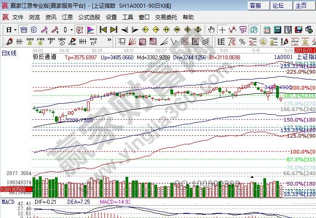The image size is (316, 218).
Task: Select the hand pan tool
Action: [211, 30]
